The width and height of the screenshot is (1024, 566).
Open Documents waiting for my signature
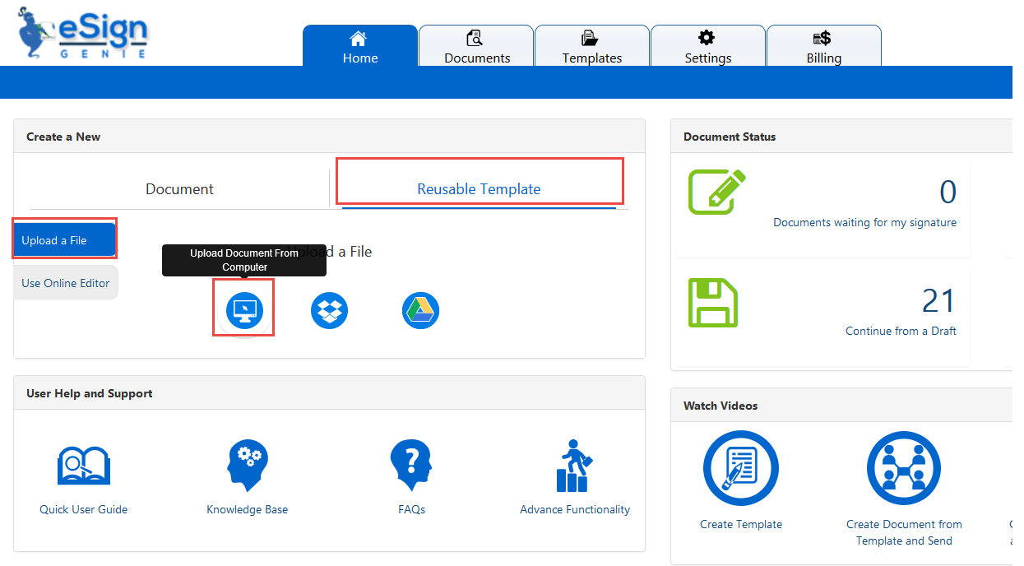pyautogui.click(x=864, y=222)
